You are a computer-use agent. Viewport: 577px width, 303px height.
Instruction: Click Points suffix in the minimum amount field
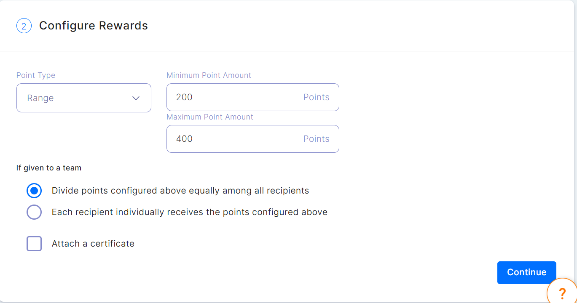pyautogui.click(x=317, y=97)
